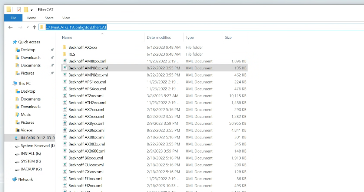Open pinned Desktop under Quick access

click(28, 50)
